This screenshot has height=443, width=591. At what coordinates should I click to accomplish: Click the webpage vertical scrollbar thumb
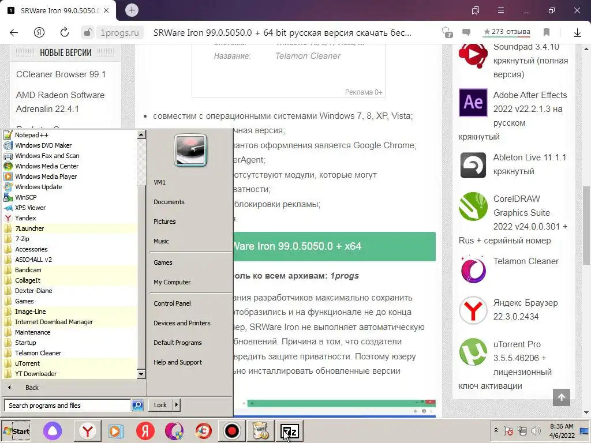pos(586,226)
